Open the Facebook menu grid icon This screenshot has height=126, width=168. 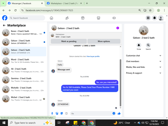[148, 18]
